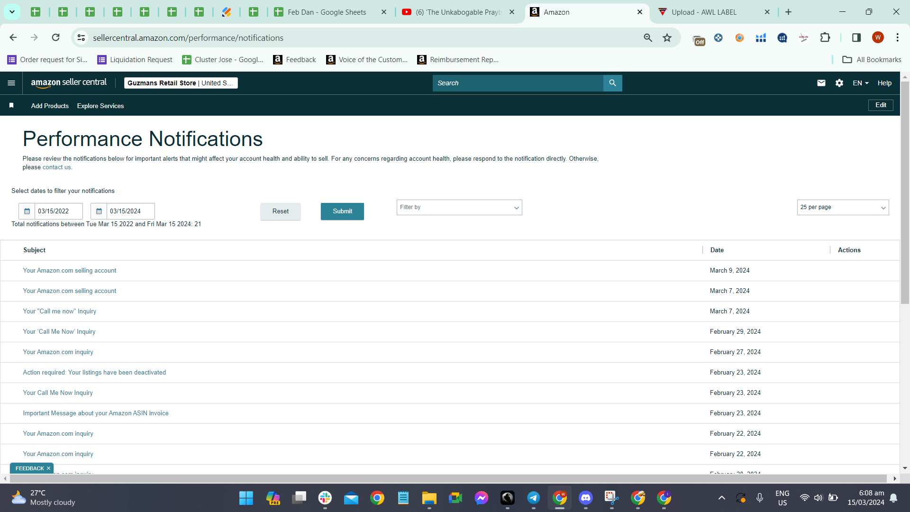910x512 pixels.
Task: Open the Windows Start menu
Action: pyautogui.click(x=246, y=498)
